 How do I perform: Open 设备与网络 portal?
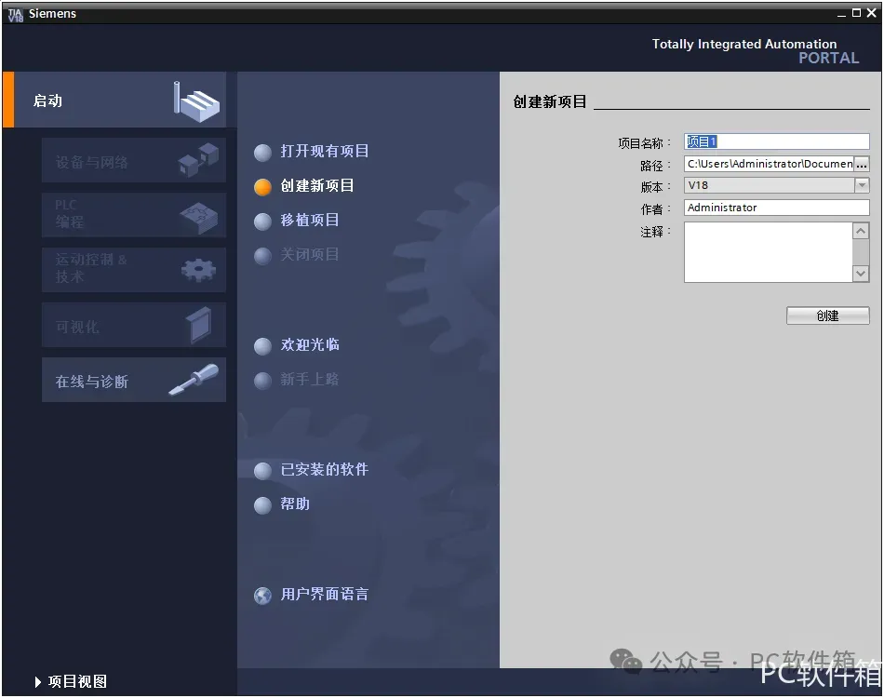coord(134,160)
